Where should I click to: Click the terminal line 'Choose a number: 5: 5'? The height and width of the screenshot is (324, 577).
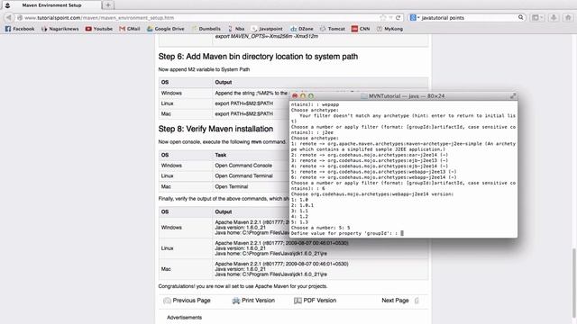pyautogui.click(x=320, y=228)
